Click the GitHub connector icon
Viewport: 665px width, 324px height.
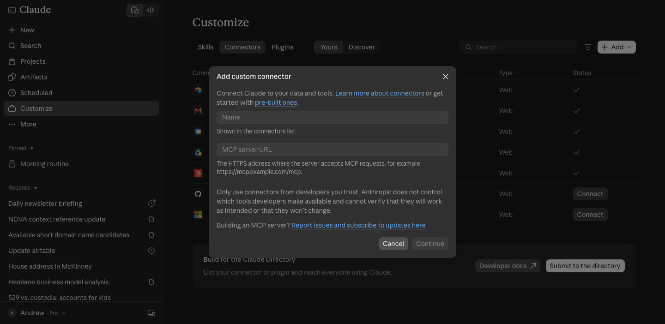[x=198, y=194]
